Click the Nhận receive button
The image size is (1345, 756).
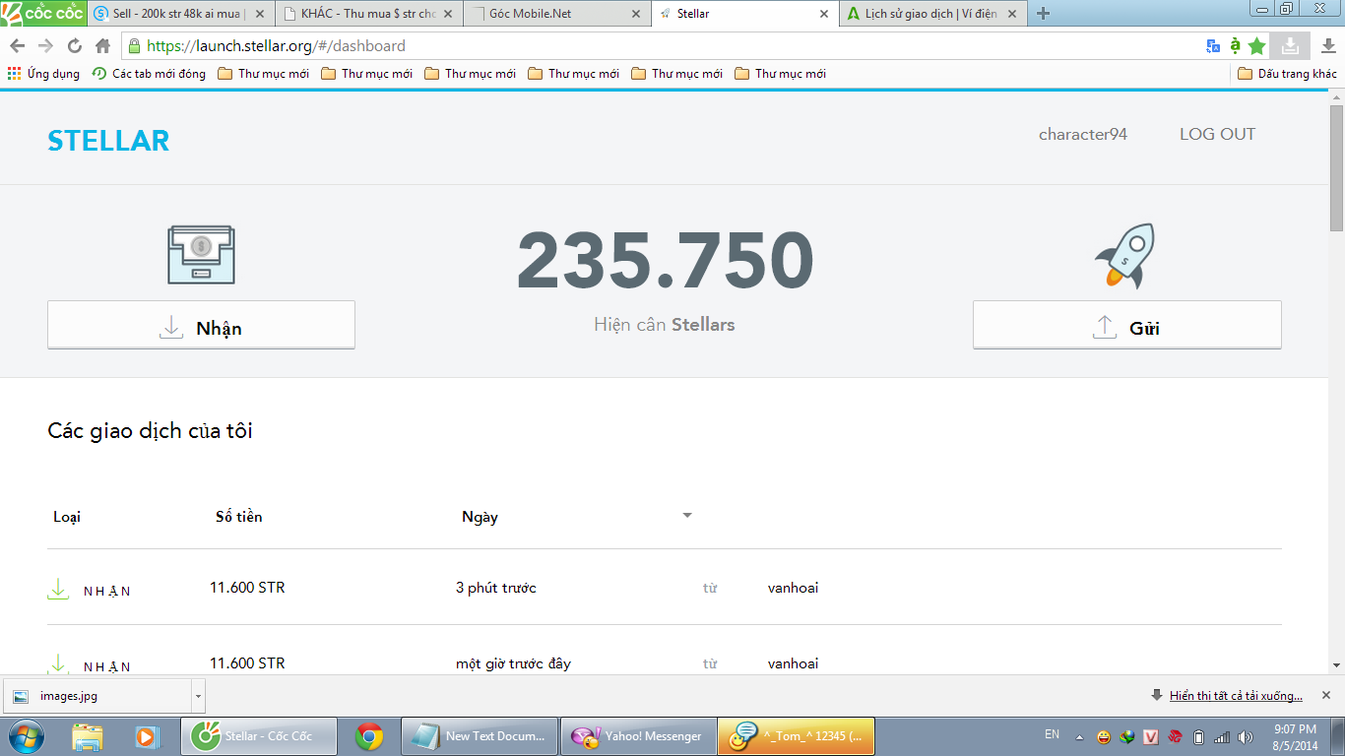(201, 325)
